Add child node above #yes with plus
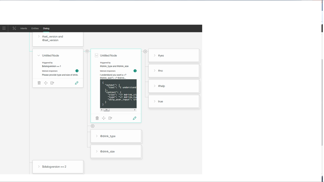This screenshot has height=182, width=324. [x=145, y=51]
